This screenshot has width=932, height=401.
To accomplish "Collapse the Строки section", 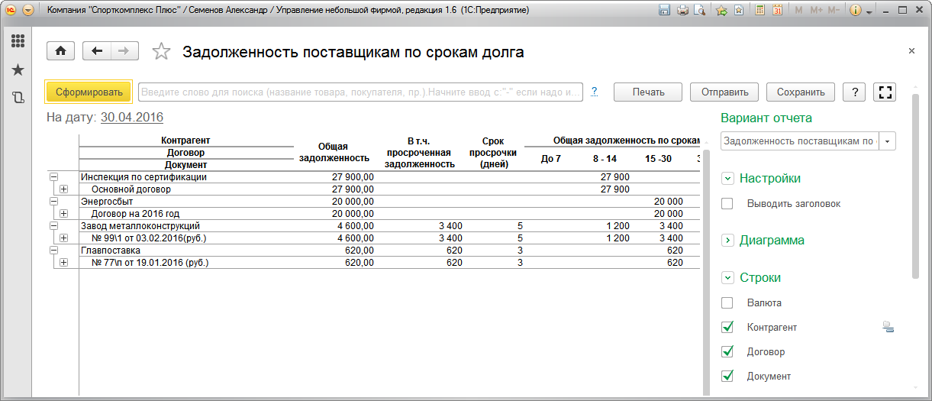I will [x=727, y=278].
